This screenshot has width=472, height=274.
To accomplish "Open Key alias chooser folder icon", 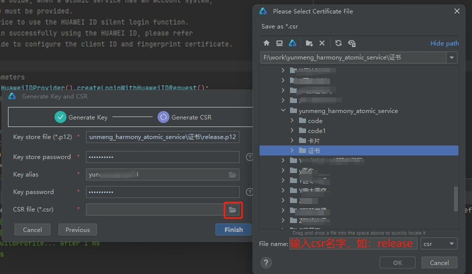I will pyautogui.click(x=232, y=174).
